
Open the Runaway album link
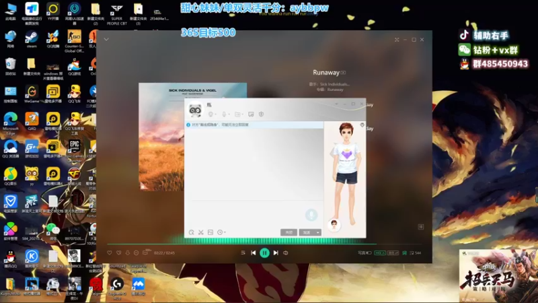click(335, 90)
